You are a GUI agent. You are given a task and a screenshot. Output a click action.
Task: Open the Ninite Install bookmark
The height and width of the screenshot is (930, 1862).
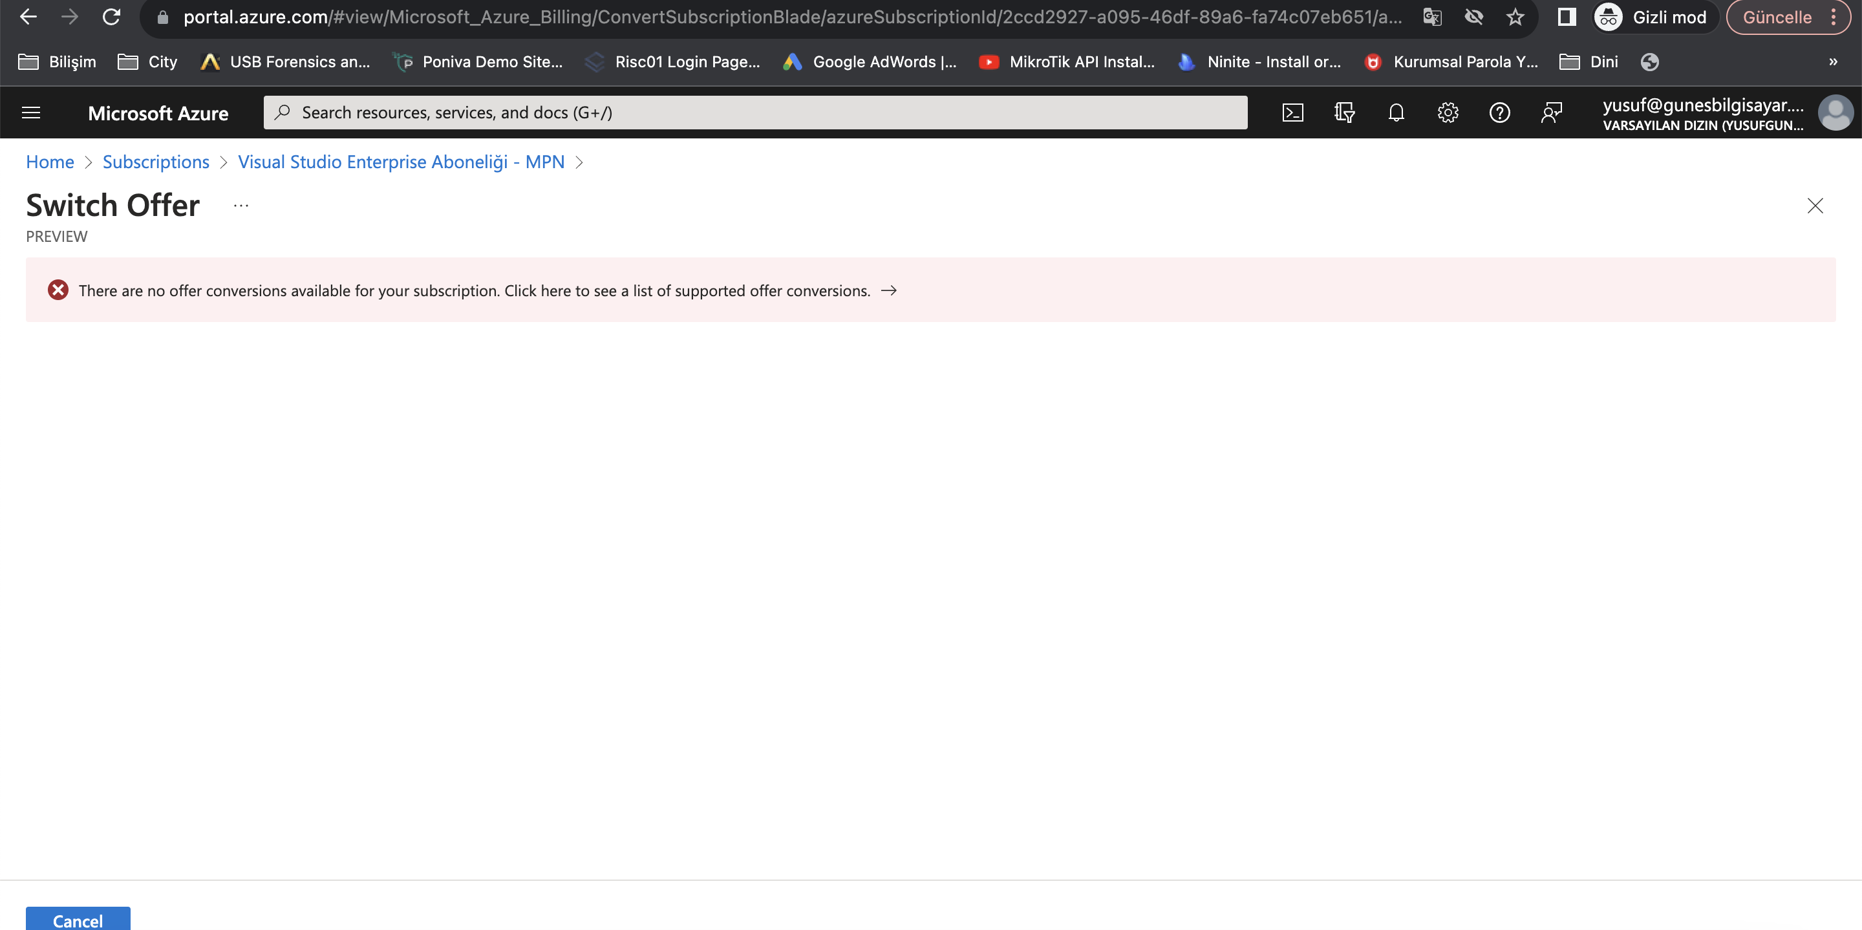tap(1259, 62)
